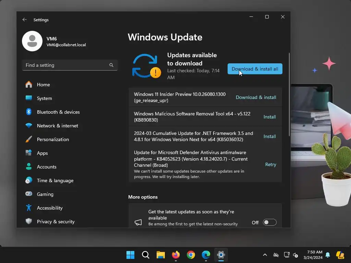Toggle Get the latest updates switch on
This screenshot has width=351, height=263.
[269, 222]
